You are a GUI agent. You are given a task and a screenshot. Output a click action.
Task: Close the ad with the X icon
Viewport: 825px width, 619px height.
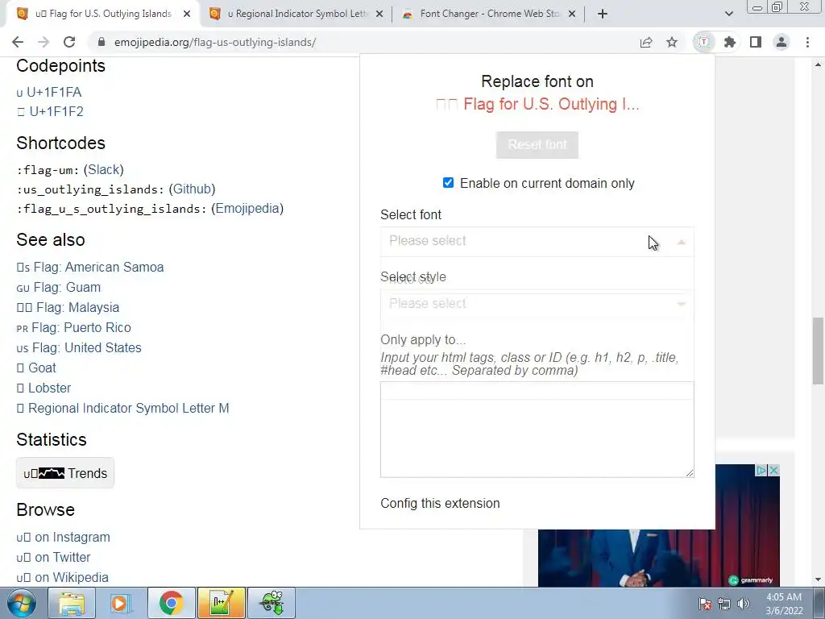click(x=774, y=470)
